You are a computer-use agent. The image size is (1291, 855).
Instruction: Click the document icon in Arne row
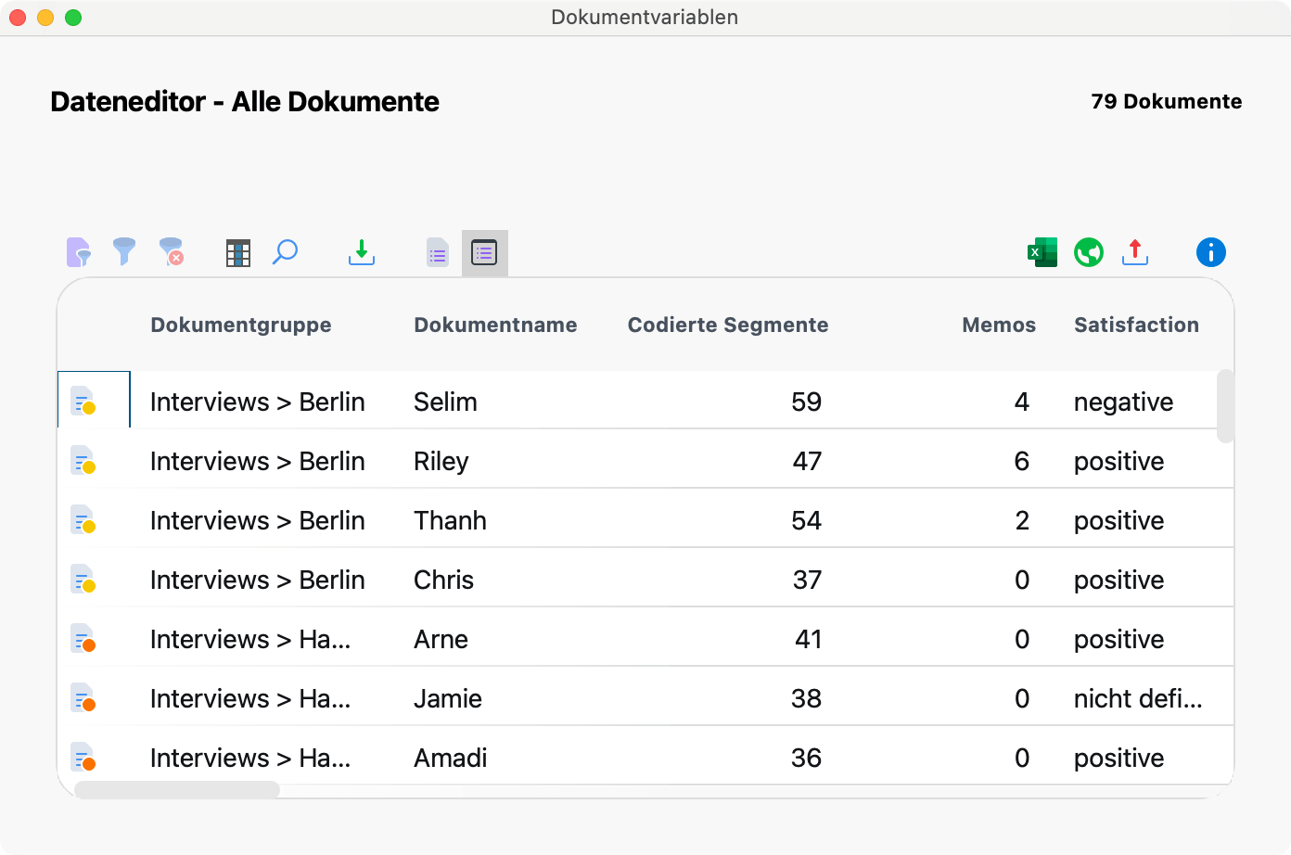tap(83, 639)
